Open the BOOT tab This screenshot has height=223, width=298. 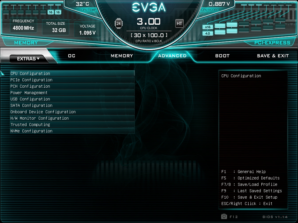pos(222,56)
